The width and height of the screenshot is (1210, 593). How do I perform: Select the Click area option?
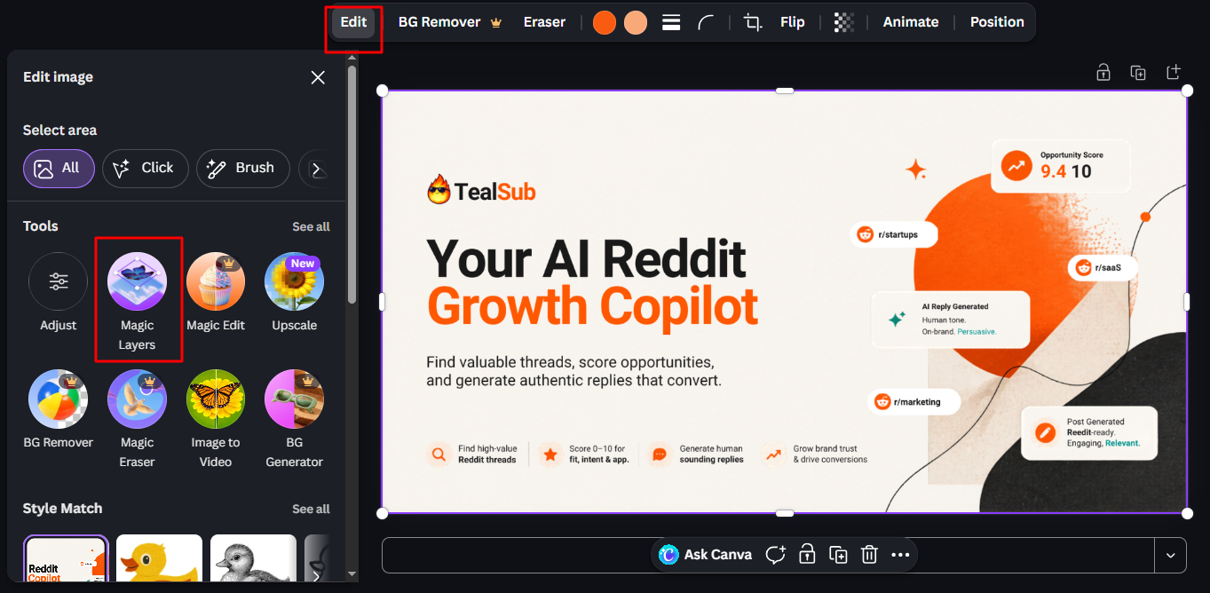tap(146, 168)
